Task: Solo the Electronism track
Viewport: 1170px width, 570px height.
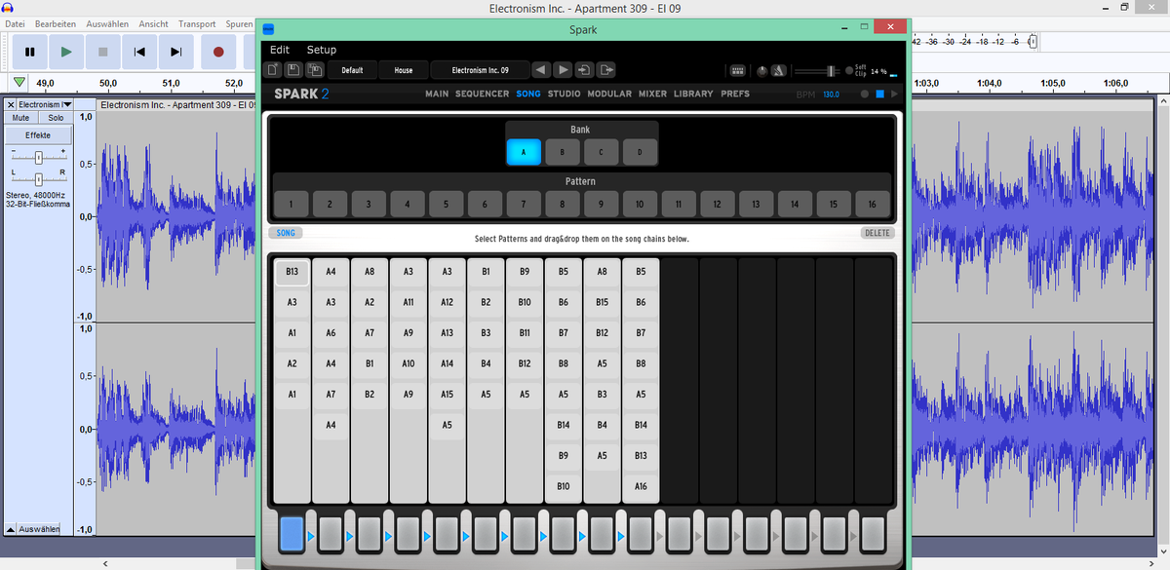Action: click(x=56, y=118)
